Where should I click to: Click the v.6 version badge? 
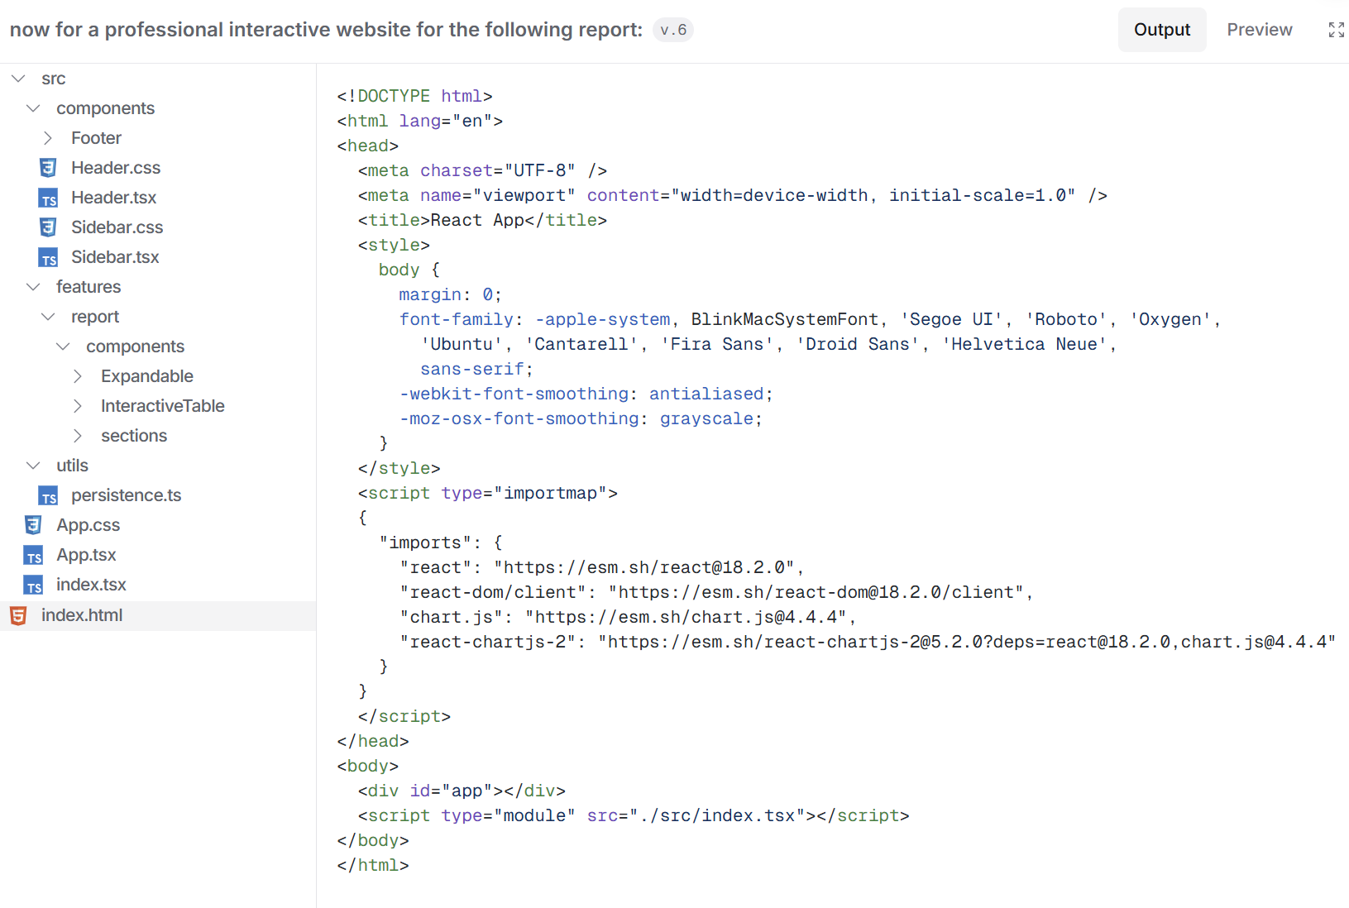pyautogui.click(x=673, y=30)
